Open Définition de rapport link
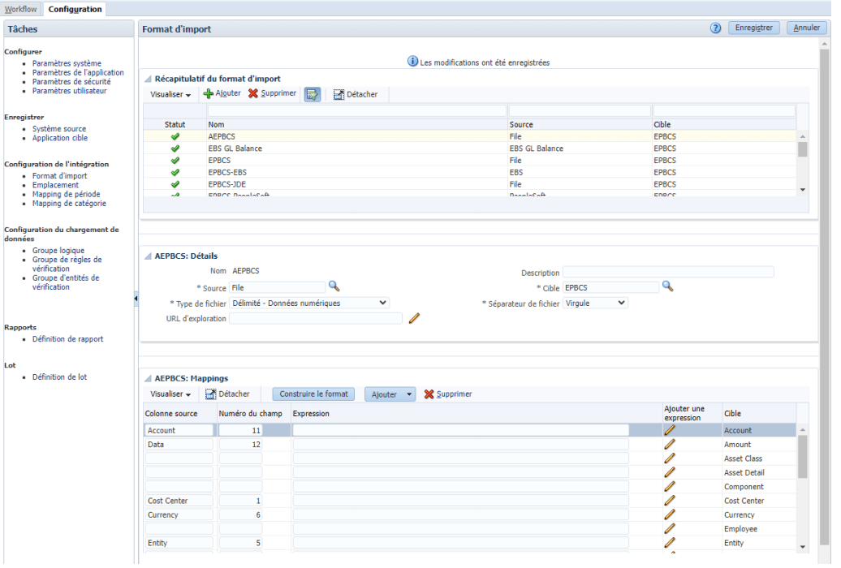841x568 pixels. coord(67,339)
